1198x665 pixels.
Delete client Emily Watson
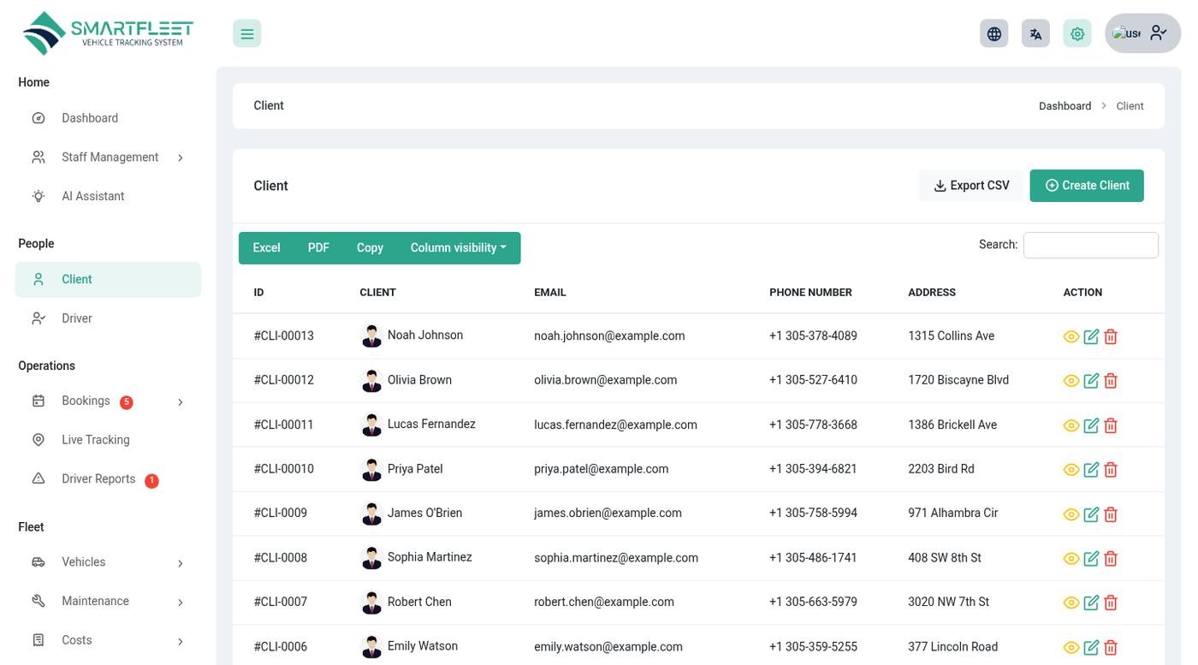pos(1111,648)
